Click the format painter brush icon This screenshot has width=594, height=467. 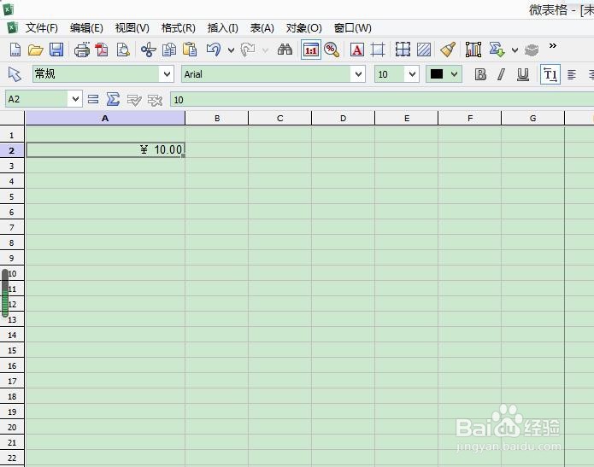coord(448,50)
